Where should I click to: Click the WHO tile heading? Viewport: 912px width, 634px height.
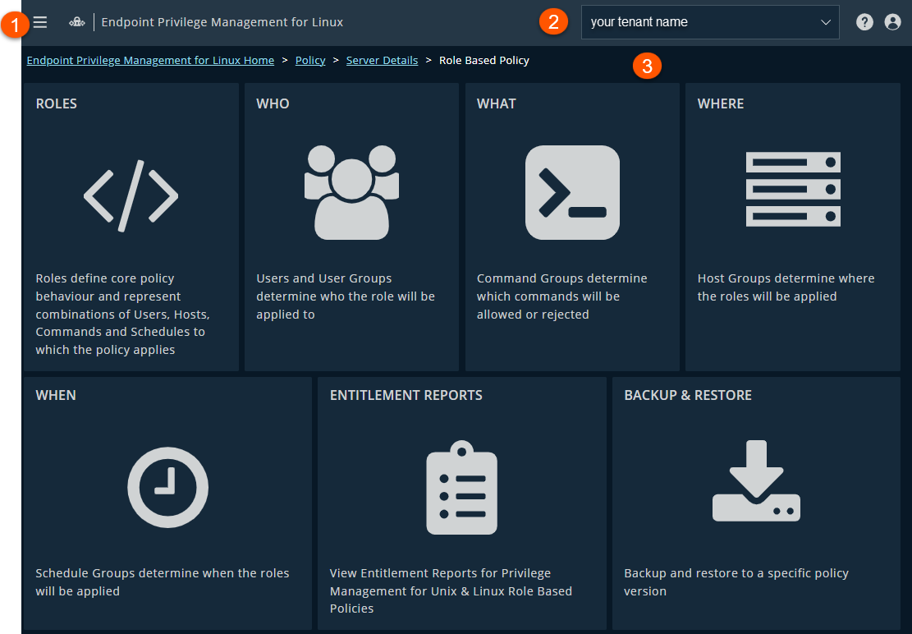pyautogui.click(x=273, y=103)
